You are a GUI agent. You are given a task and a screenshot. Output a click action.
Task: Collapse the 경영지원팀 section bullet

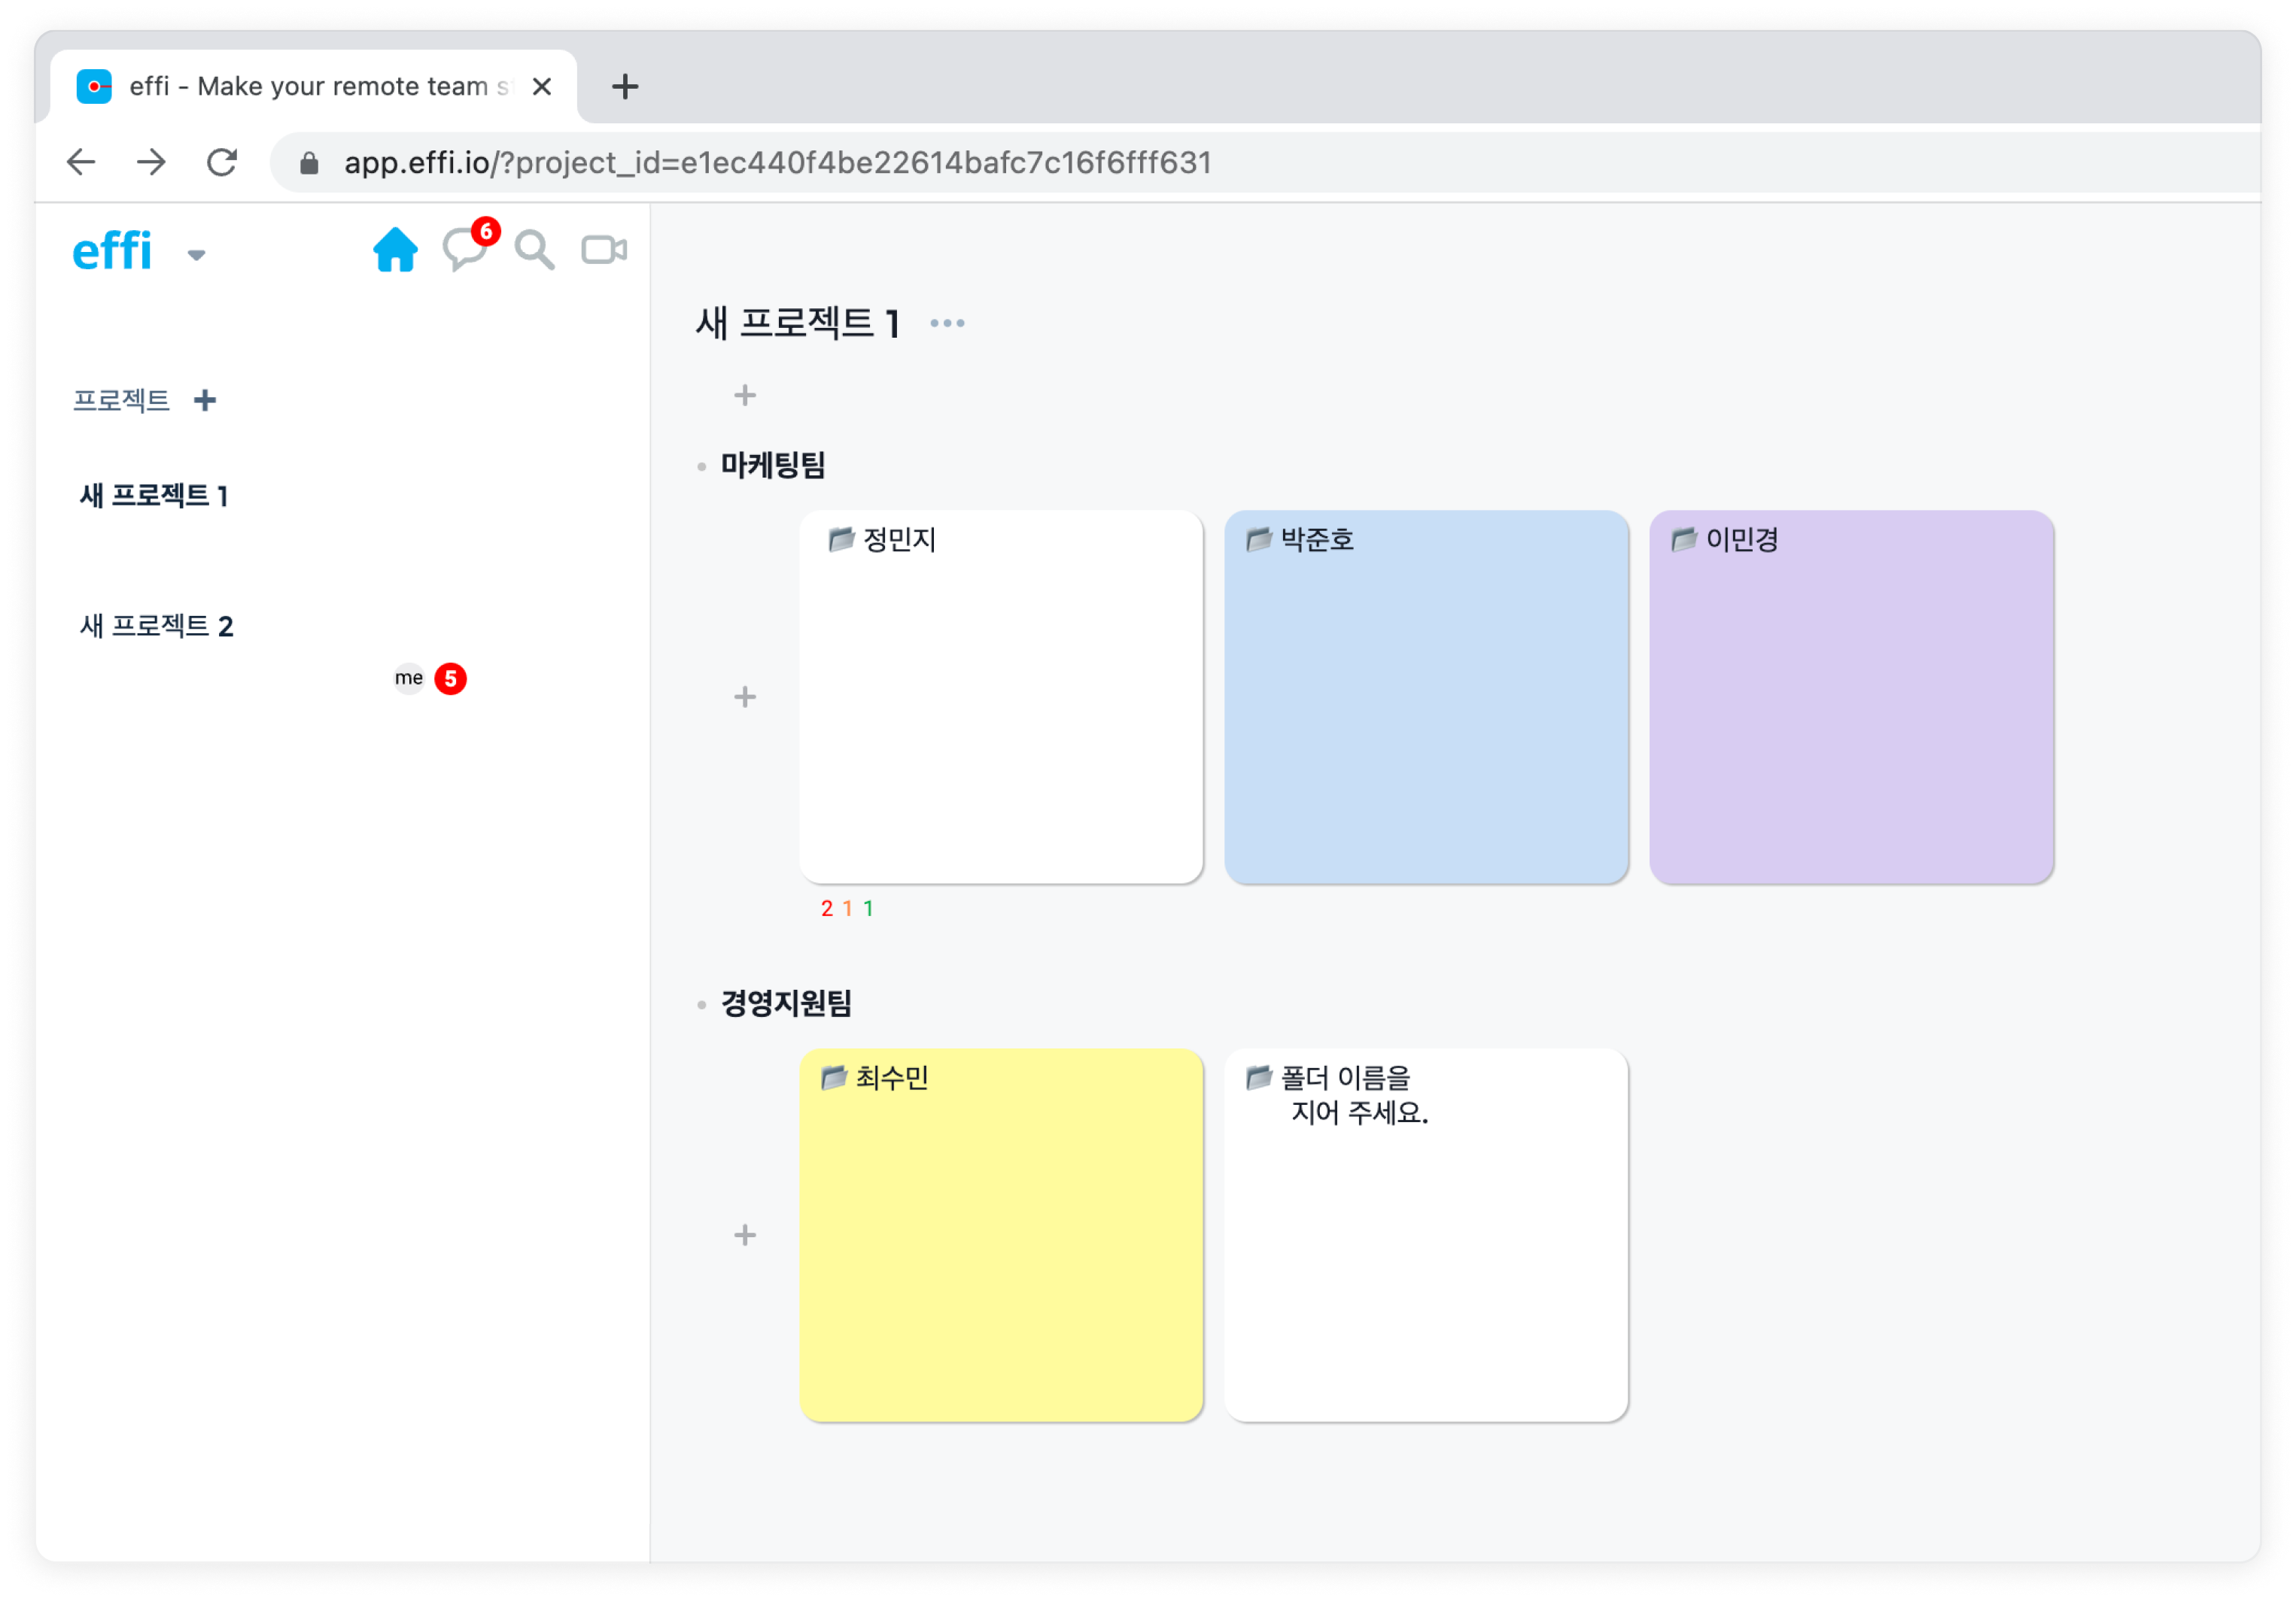702,1004
